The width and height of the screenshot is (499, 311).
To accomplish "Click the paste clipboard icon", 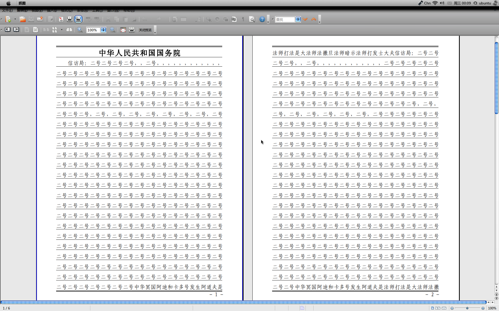I will click(125, 19).
